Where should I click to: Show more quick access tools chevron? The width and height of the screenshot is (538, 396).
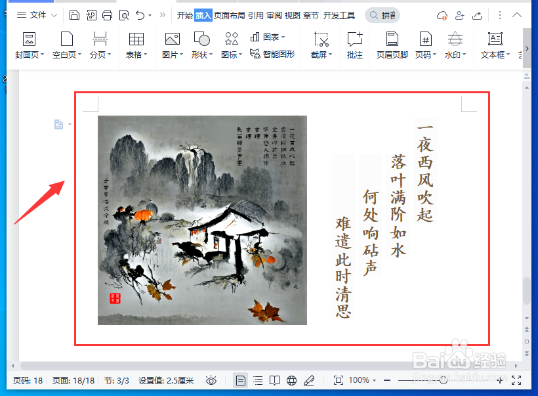(163, 14)
